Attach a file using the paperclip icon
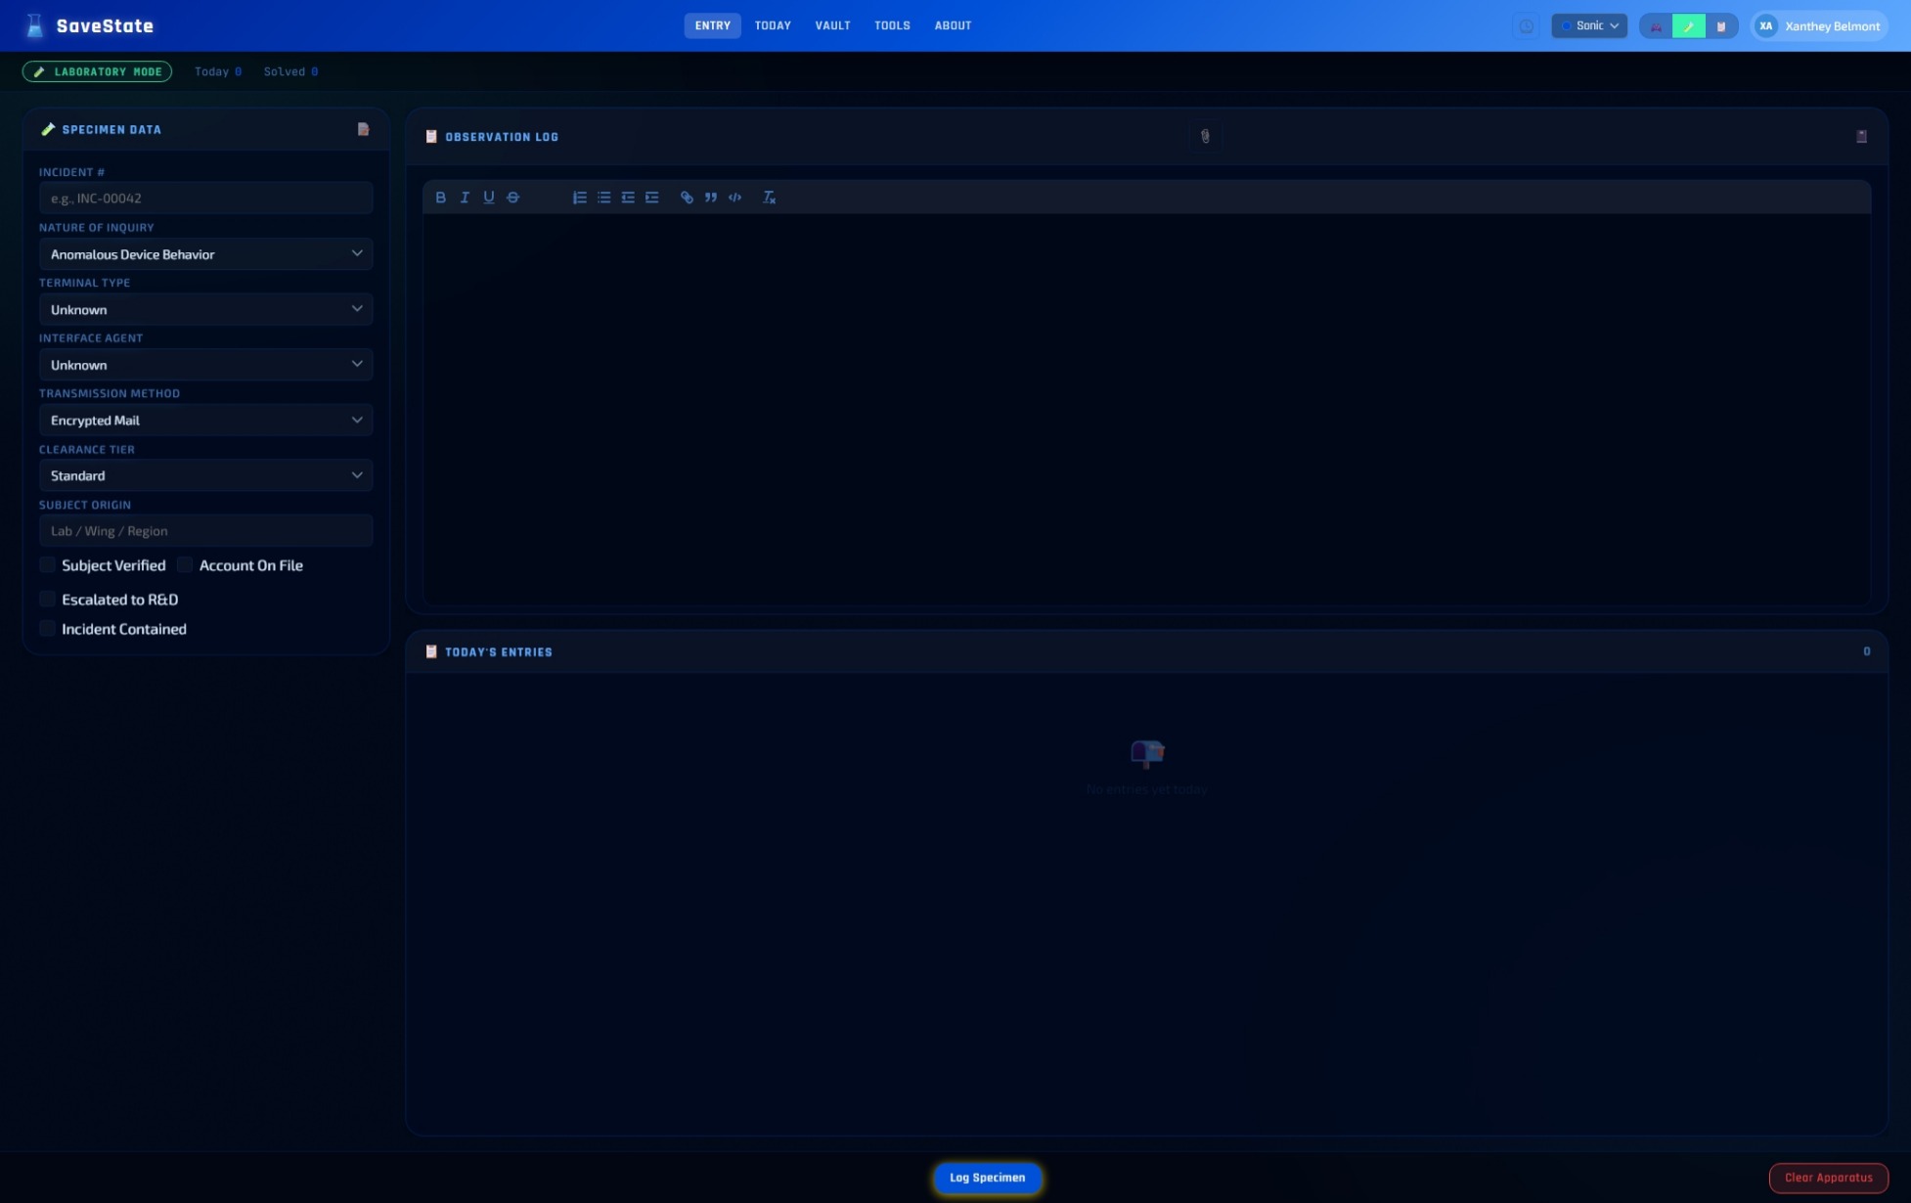 1206,137
